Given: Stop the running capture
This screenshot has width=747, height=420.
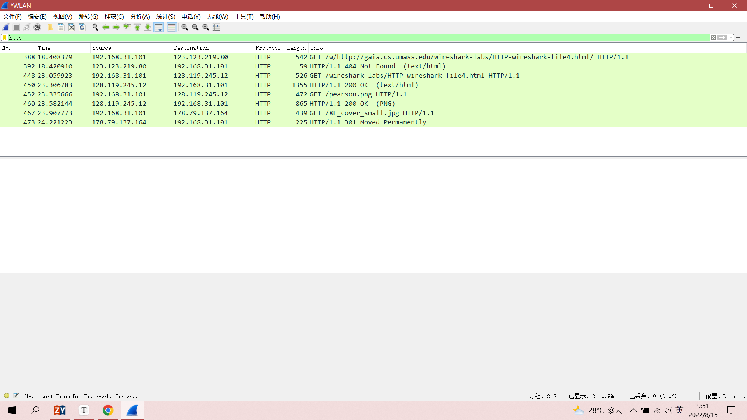Looking at the screenshot, I should point(16,27).
